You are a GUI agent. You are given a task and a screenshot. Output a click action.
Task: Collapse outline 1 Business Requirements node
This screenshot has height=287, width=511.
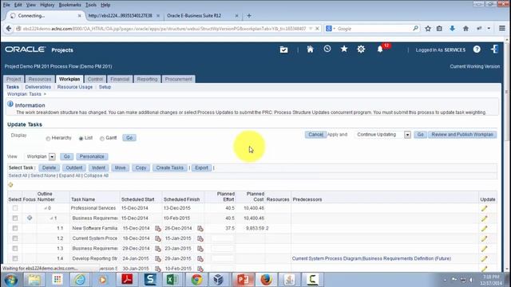(51, 218)
